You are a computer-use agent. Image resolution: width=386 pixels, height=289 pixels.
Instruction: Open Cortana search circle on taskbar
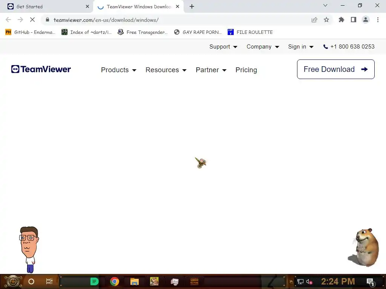[31, 281]
